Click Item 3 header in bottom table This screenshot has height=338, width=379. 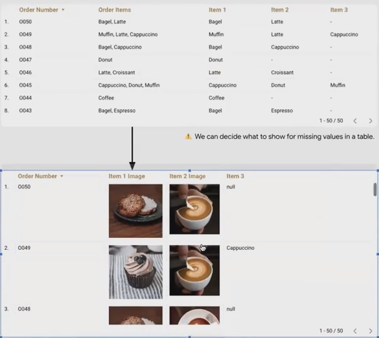(x=235, y=176)
